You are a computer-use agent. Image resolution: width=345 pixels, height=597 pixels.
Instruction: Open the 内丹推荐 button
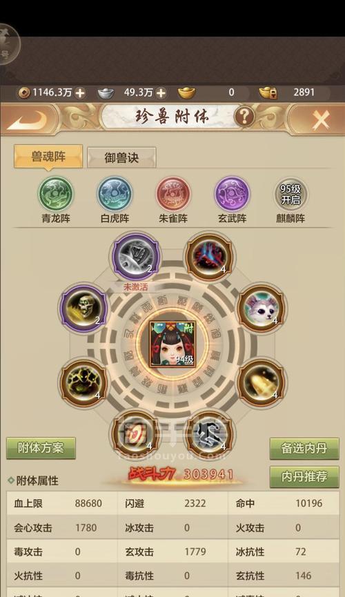click(304, 477)
